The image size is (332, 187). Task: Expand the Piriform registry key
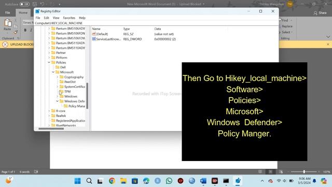(49, 58)
